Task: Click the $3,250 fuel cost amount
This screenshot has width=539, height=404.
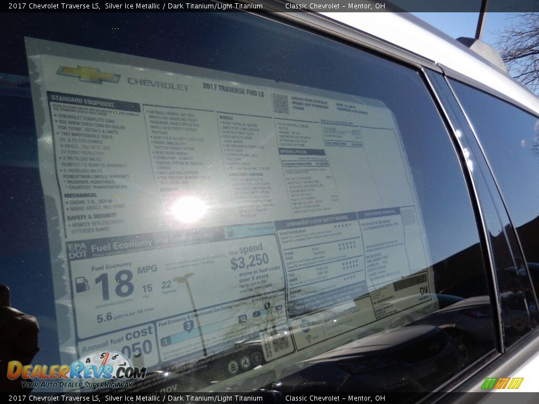Action: pyautogui.click(x=249, y=261)
